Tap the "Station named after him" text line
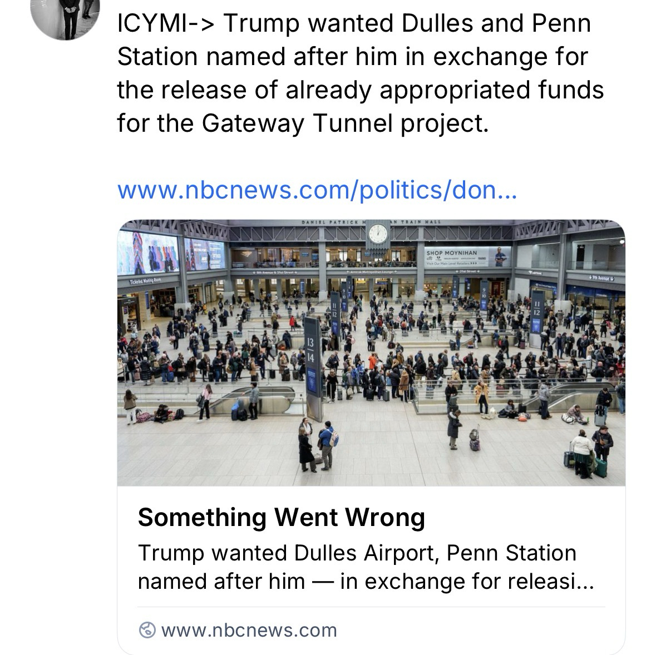This screenshot has height=655, width=651. [x=352, y=57]
